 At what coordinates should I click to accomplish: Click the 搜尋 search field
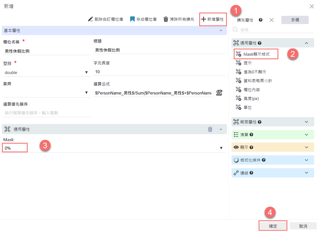(x=276, y=29)
